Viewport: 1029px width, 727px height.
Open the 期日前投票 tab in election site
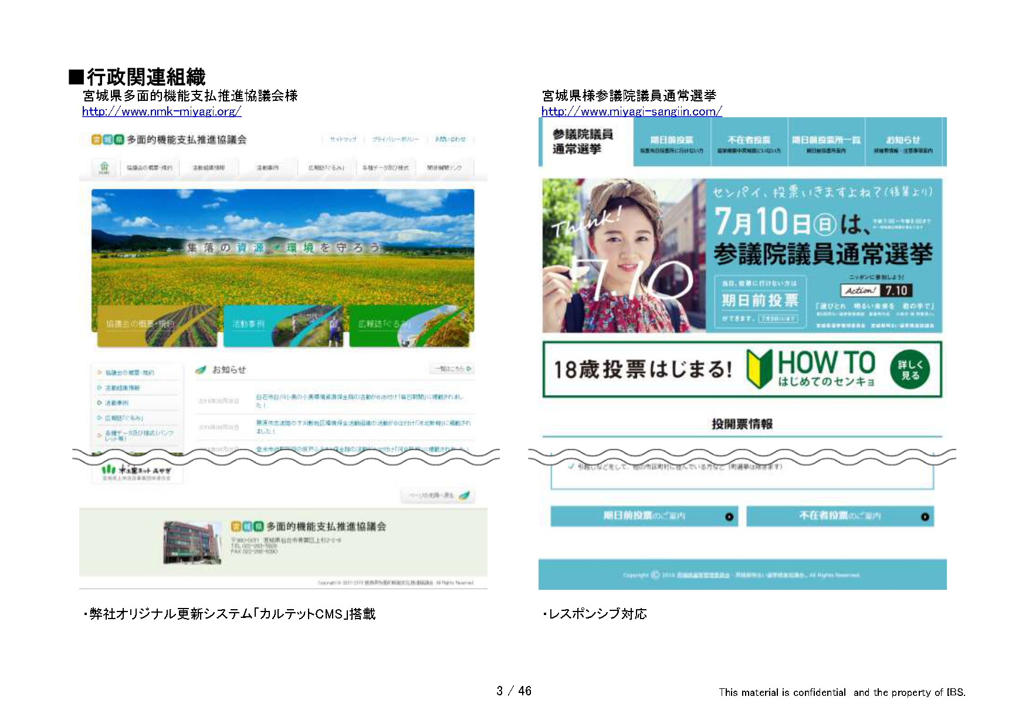tap(672, 144)
